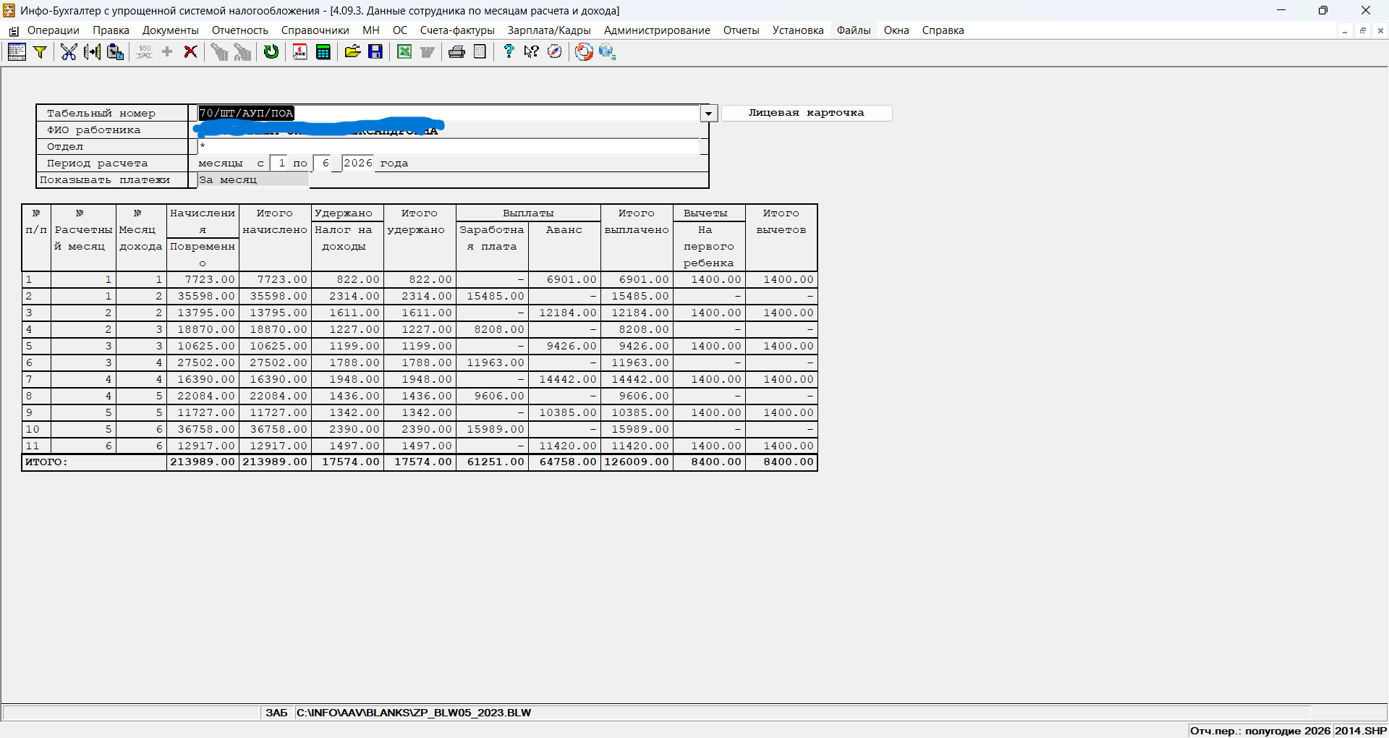Open the Справочники menu
Image resolution: width=1389 pixels, height=738 pixels.
pyautogui.click(x=315, y=30)
